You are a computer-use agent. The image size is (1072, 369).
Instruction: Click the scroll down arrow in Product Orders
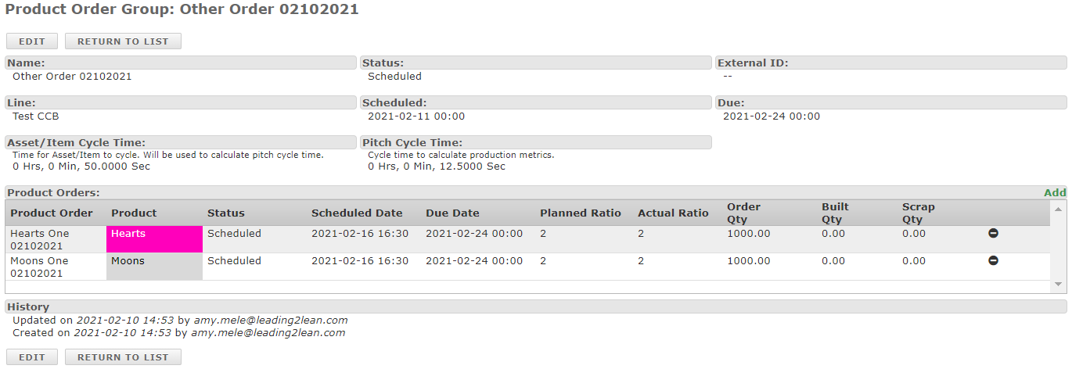coord(1058,285)
